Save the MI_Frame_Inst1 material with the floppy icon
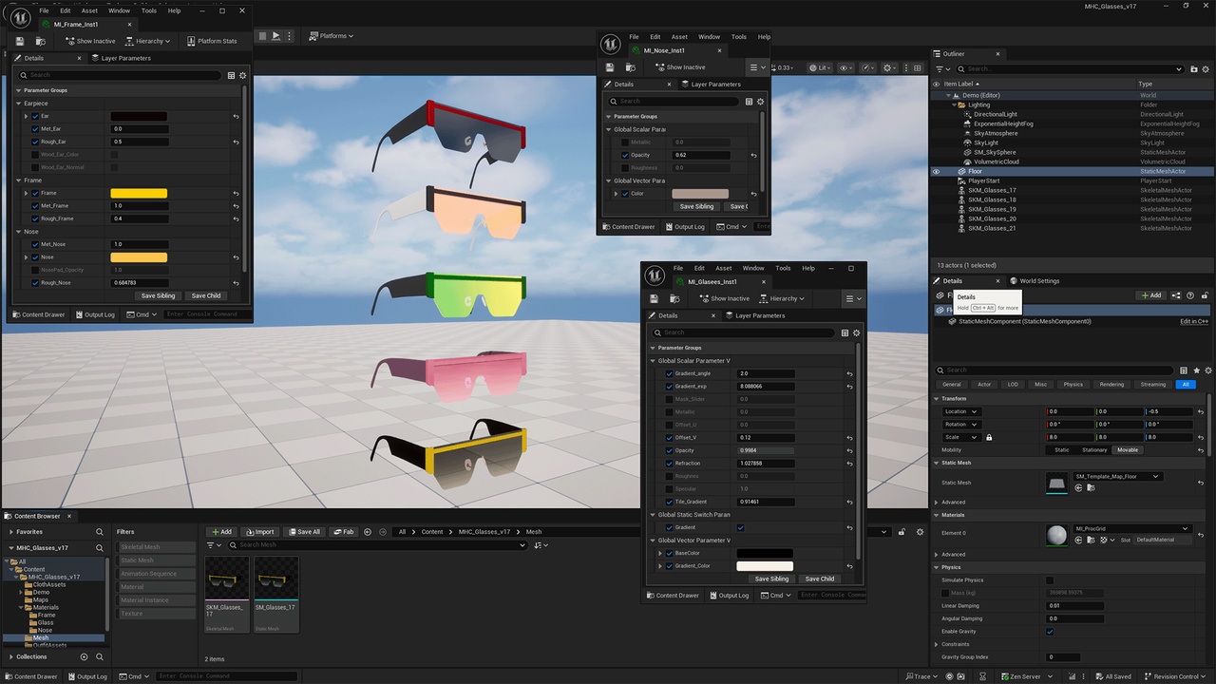 point(20,41)
